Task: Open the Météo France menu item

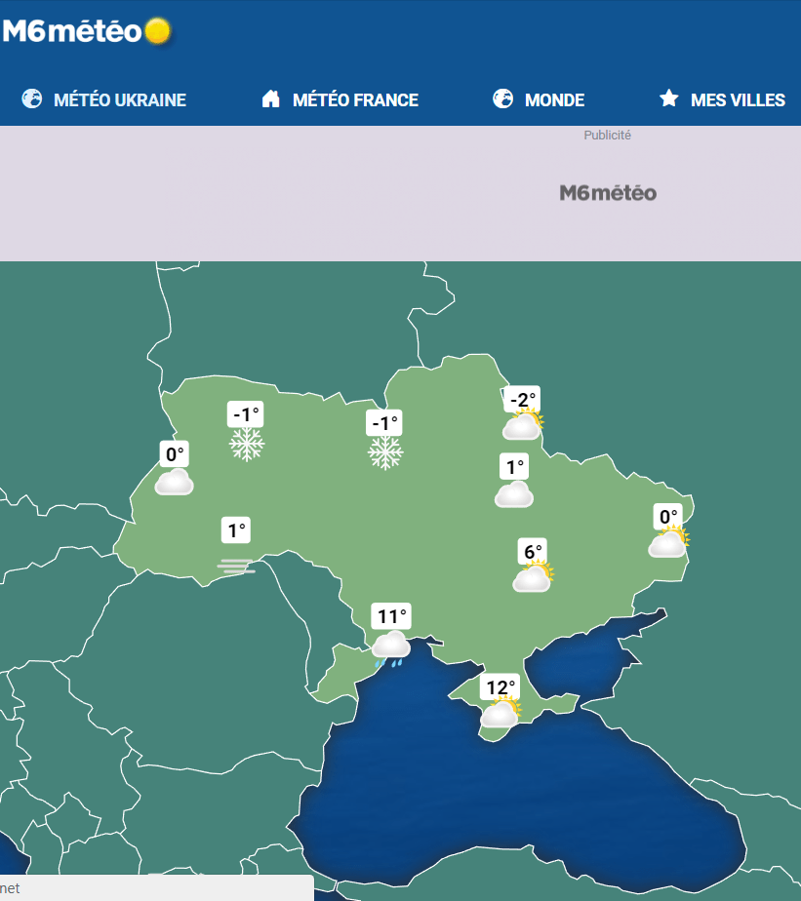Action: [355, 100]
